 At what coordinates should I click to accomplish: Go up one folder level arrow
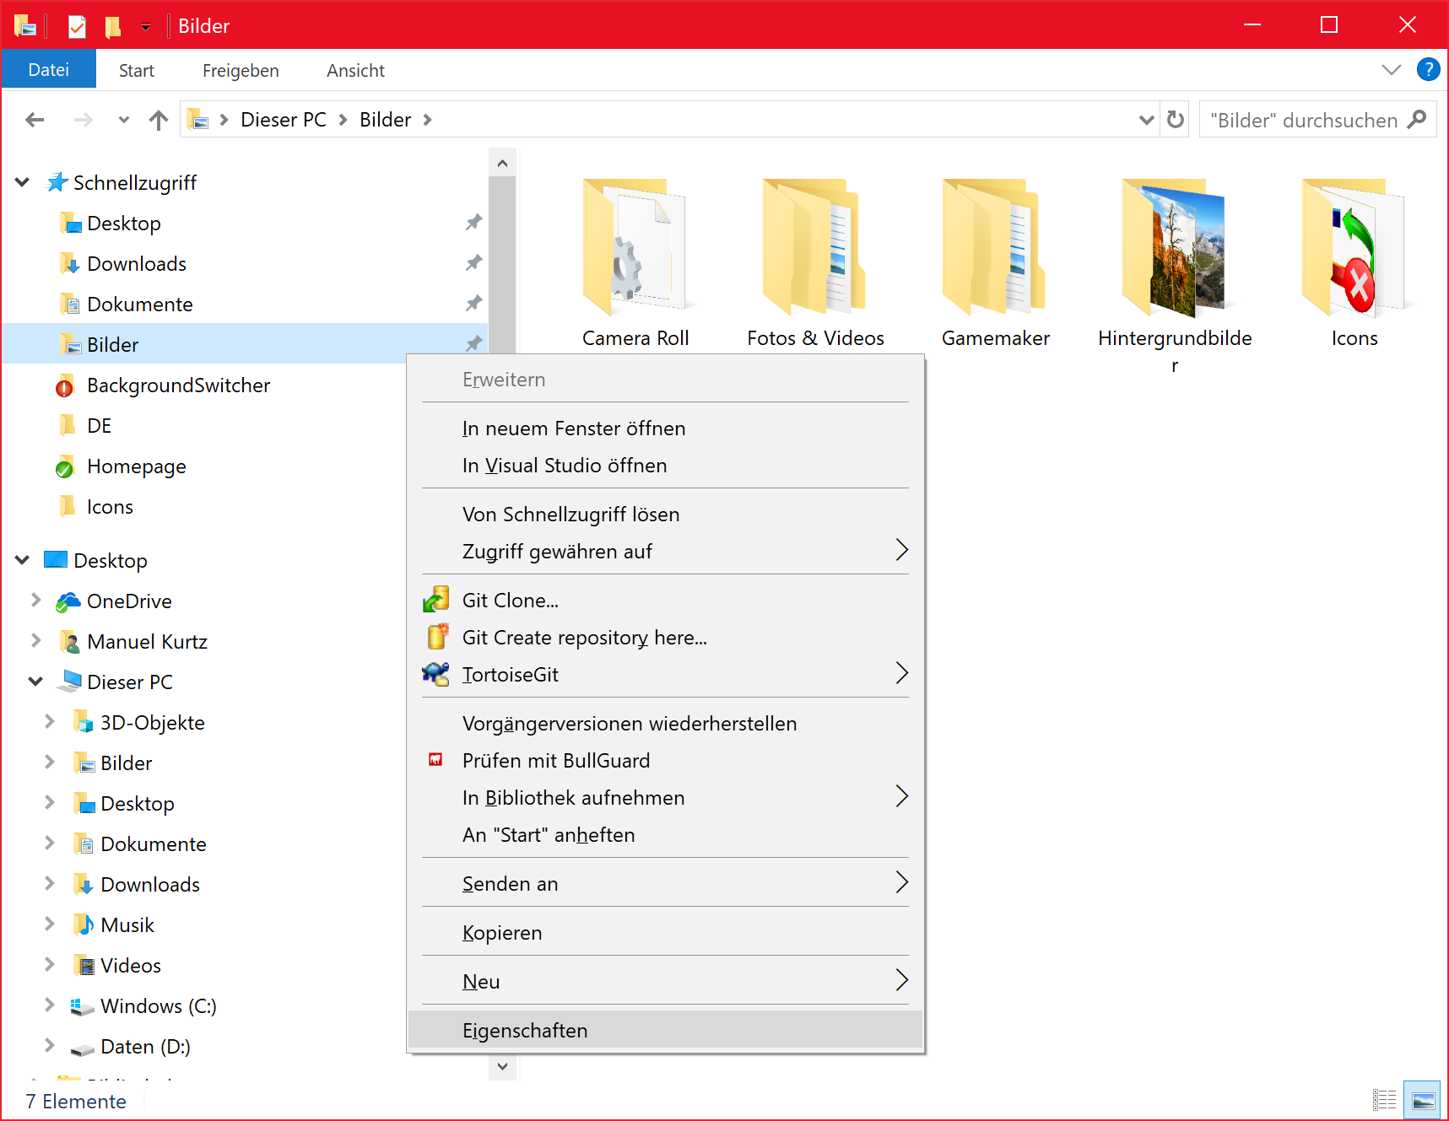158,120
